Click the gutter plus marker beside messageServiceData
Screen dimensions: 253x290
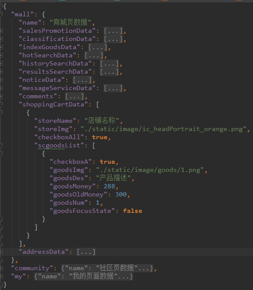point(1,88)
